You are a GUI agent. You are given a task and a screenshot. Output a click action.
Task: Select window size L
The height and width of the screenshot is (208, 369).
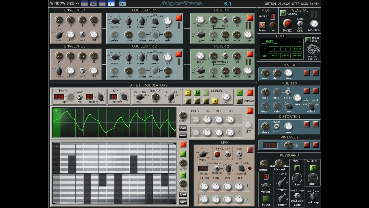coord(102,4)
